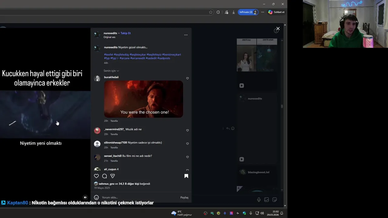Follow nurexedits via Takip Et
The height and width of the screenshot is (218, 388).
pos(125,33)
